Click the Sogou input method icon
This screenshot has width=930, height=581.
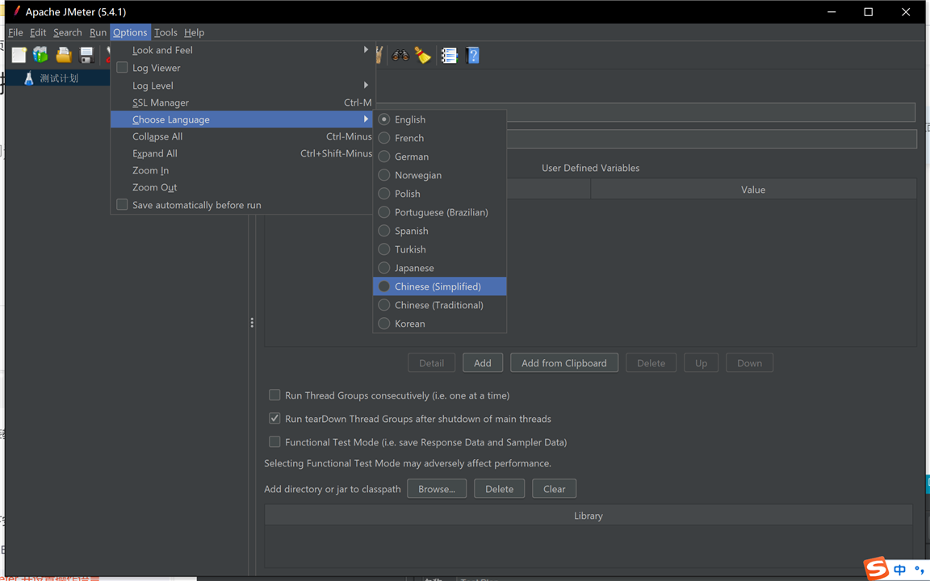click(876, 569)
